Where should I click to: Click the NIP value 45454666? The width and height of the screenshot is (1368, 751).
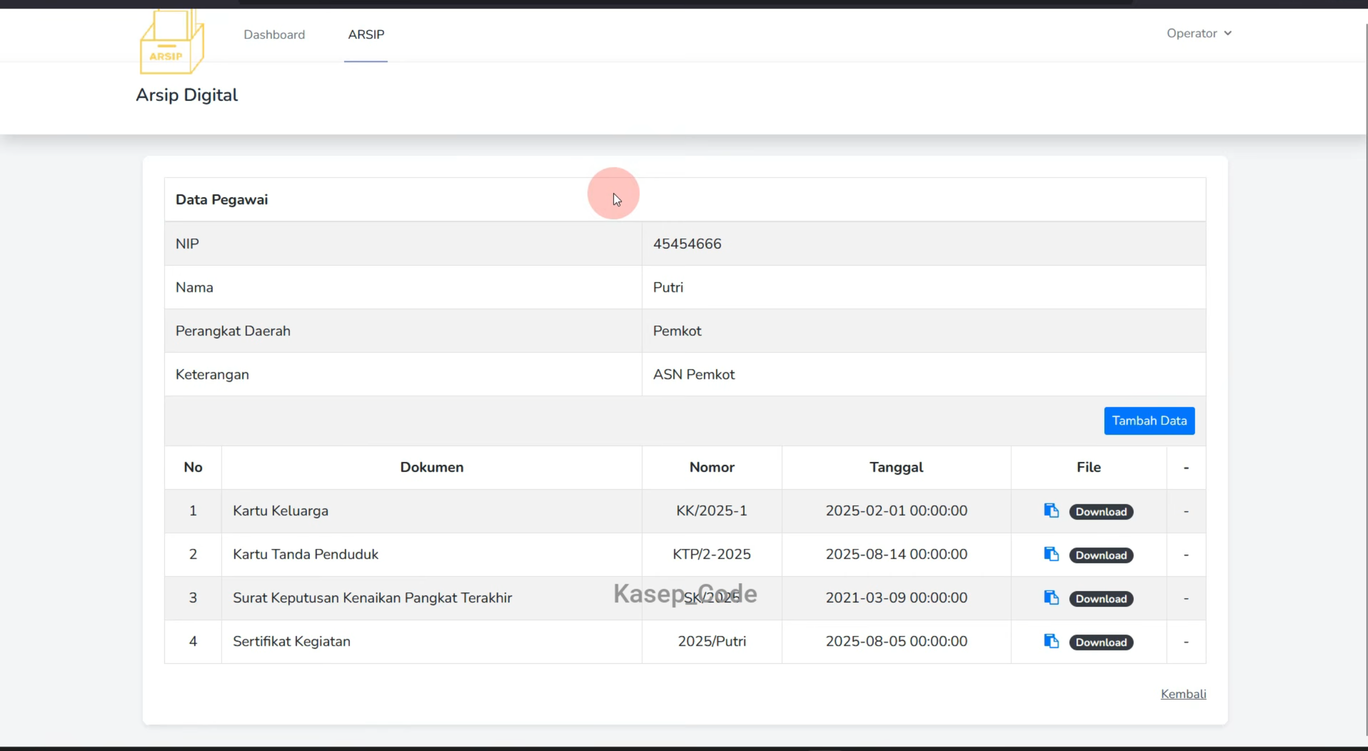tap(687, 244)
